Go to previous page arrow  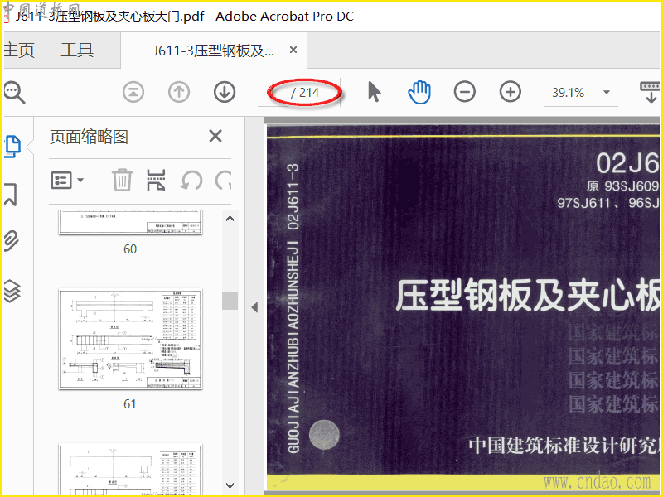point(179,92)
